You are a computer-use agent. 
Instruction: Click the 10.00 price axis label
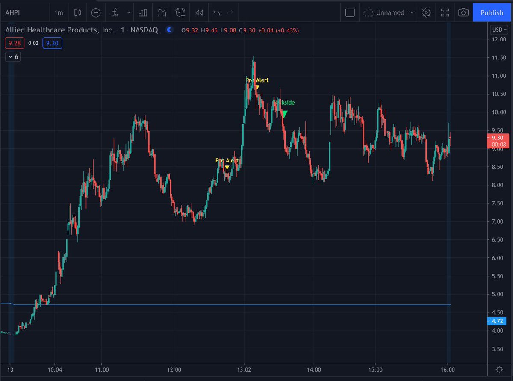(x=498, y=112)
